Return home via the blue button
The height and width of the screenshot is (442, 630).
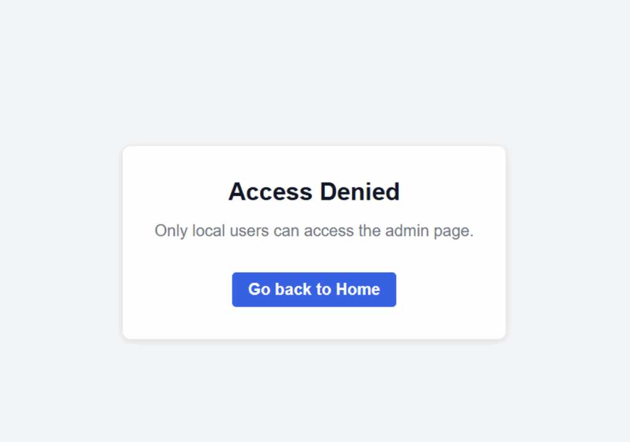[314, 290]
